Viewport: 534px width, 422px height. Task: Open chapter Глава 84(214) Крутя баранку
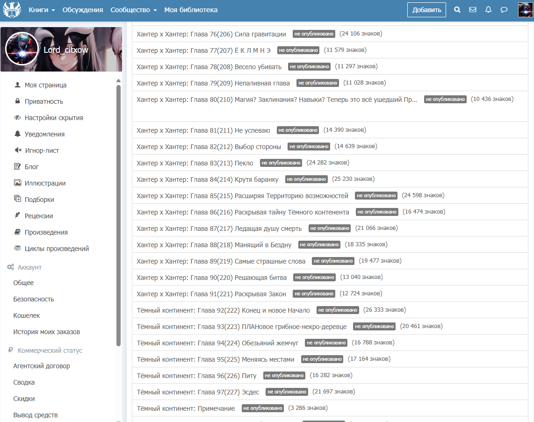click(208, 179)
